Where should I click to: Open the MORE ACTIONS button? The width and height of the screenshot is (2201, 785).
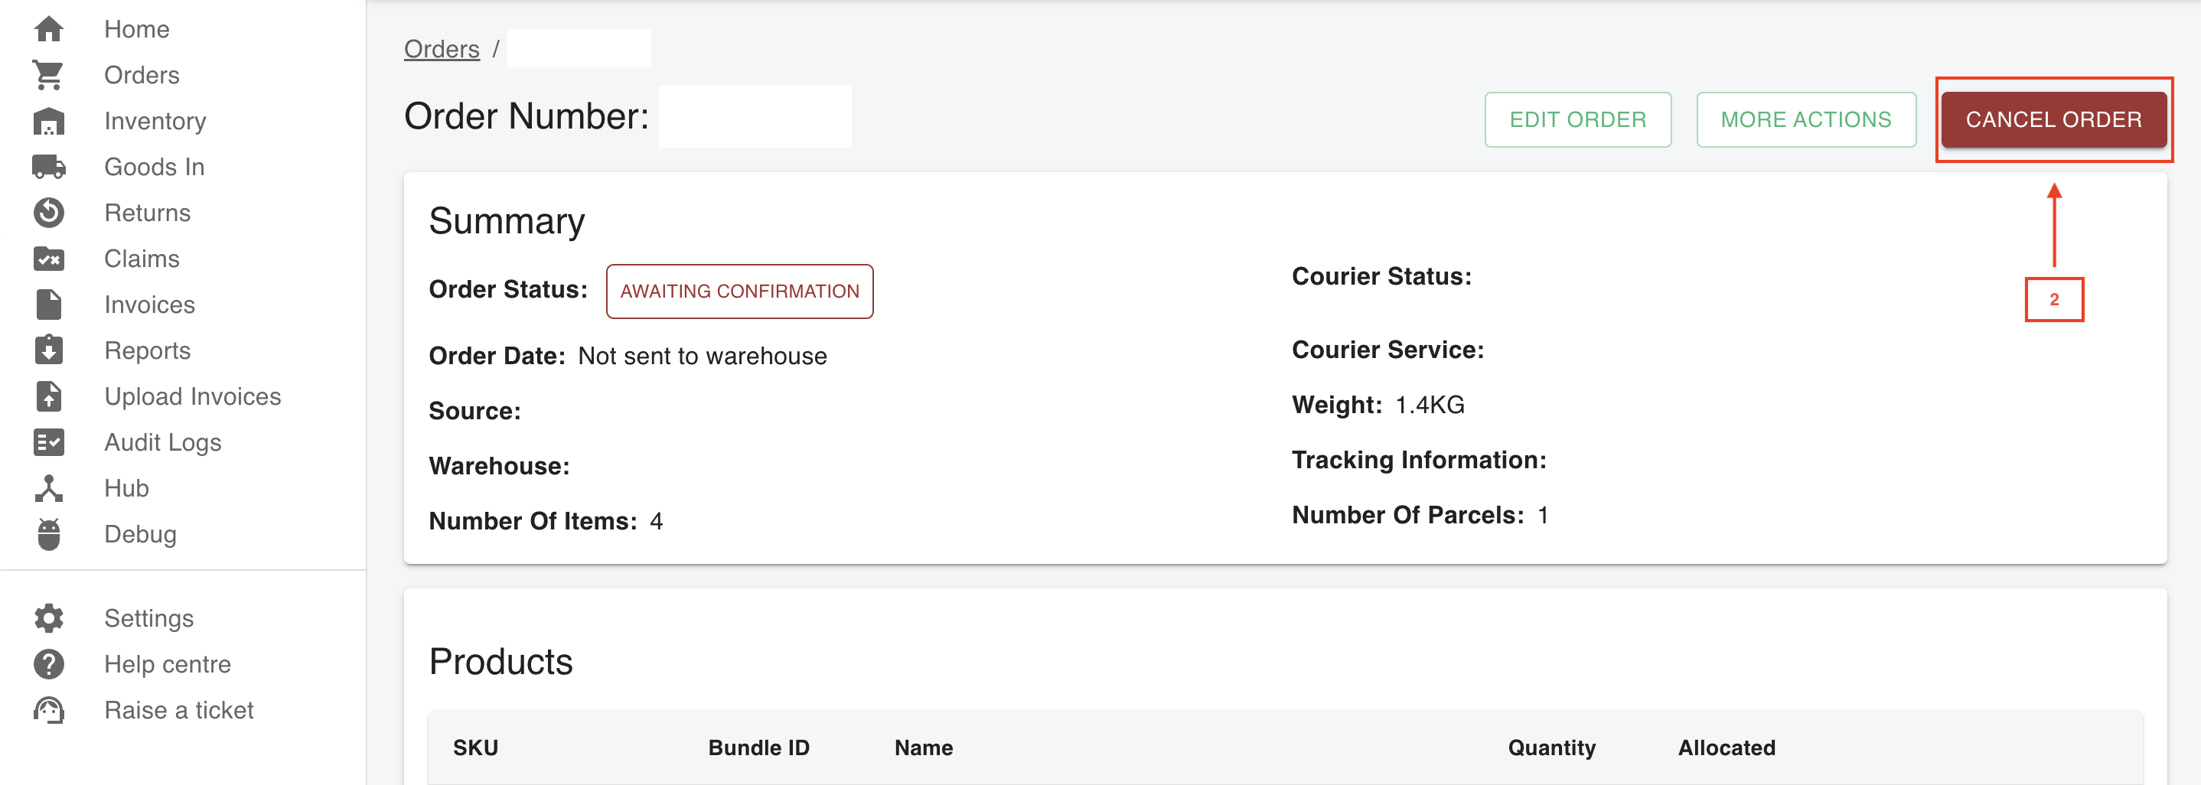[1805, 119]
